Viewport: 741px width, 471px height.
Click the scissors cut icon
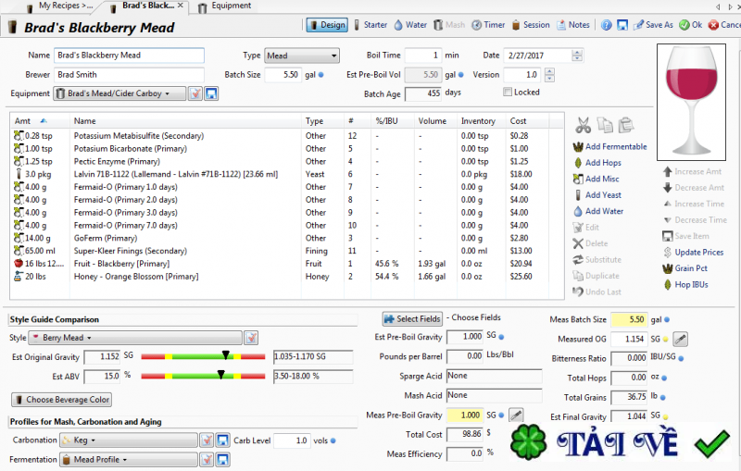[x=583, y=125]
